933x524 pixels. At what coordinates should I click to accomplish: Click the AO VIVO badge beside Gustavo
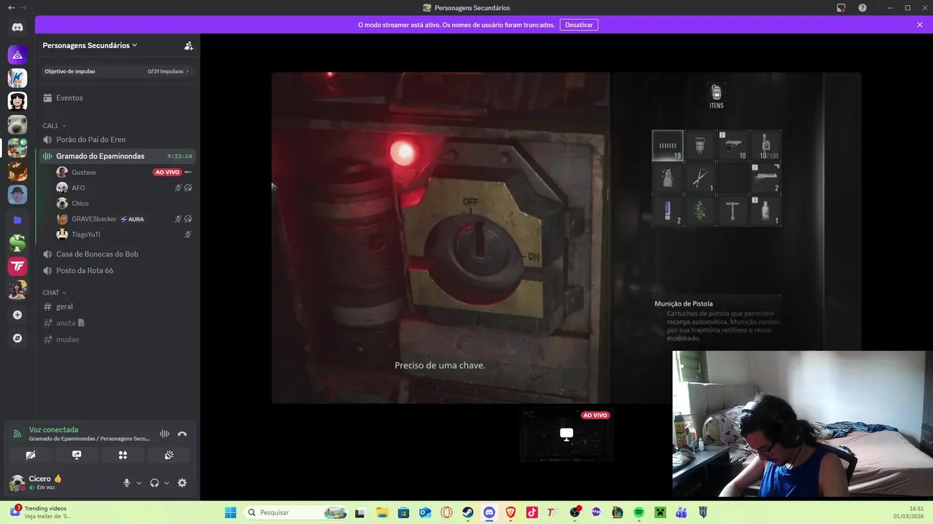(x=167, y=172)
